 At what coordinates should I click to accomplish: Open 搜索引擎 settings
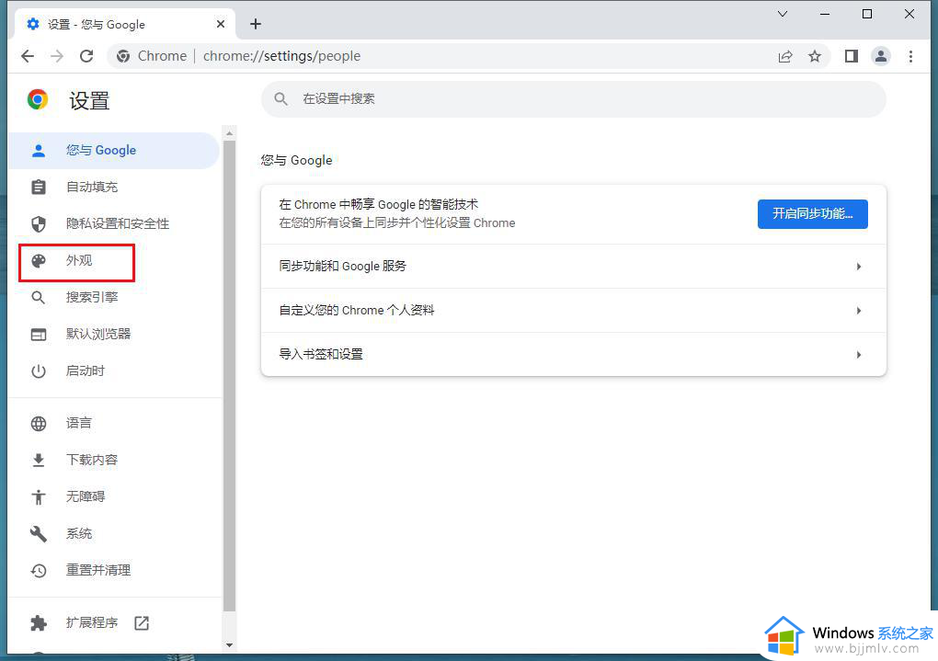pos(114,297)
